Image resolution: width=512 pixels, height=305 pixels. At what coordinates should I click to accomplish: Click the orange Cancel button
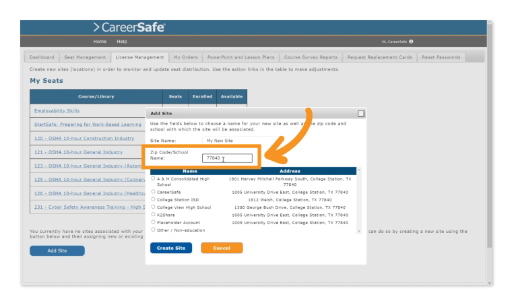pos(222,248)
